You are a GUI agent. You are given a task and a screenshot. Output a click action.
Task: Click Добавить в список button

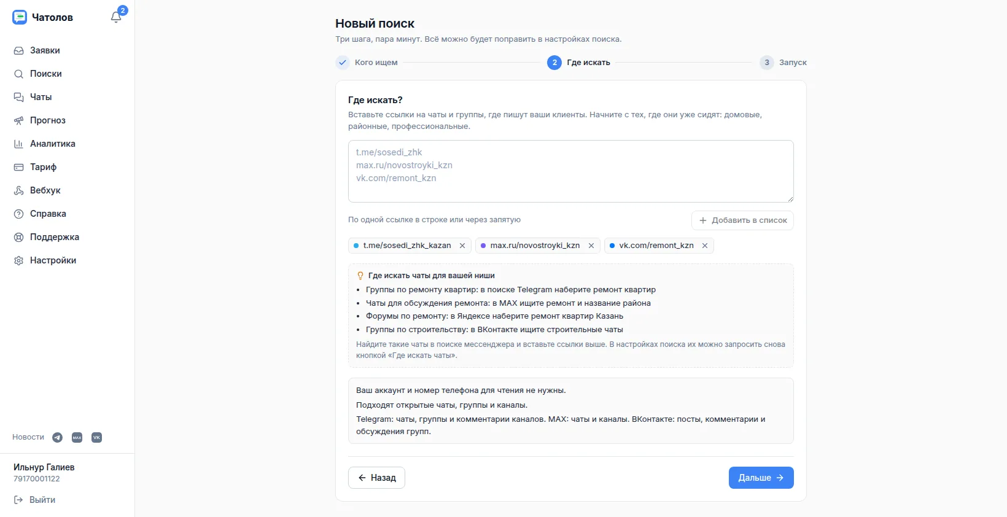click(x=742, y=220)
